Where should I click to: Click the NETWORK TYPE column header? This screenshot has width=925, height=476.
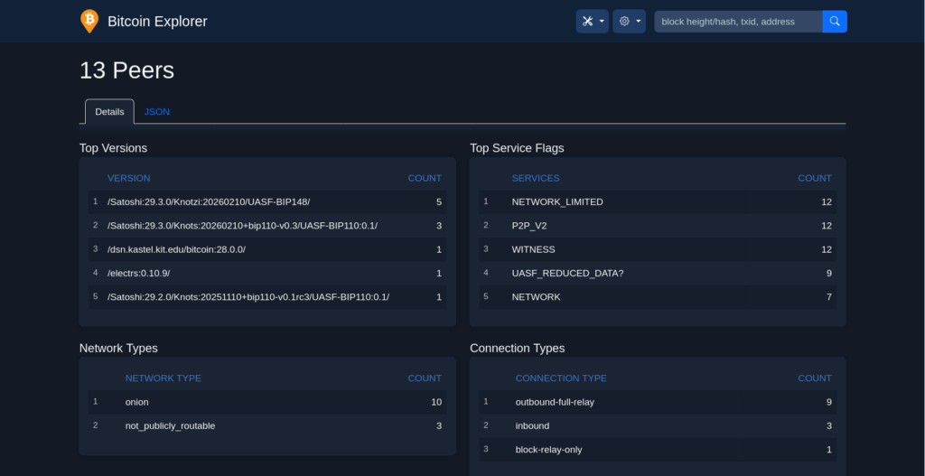pyautogui.click(x=163, y=378)
